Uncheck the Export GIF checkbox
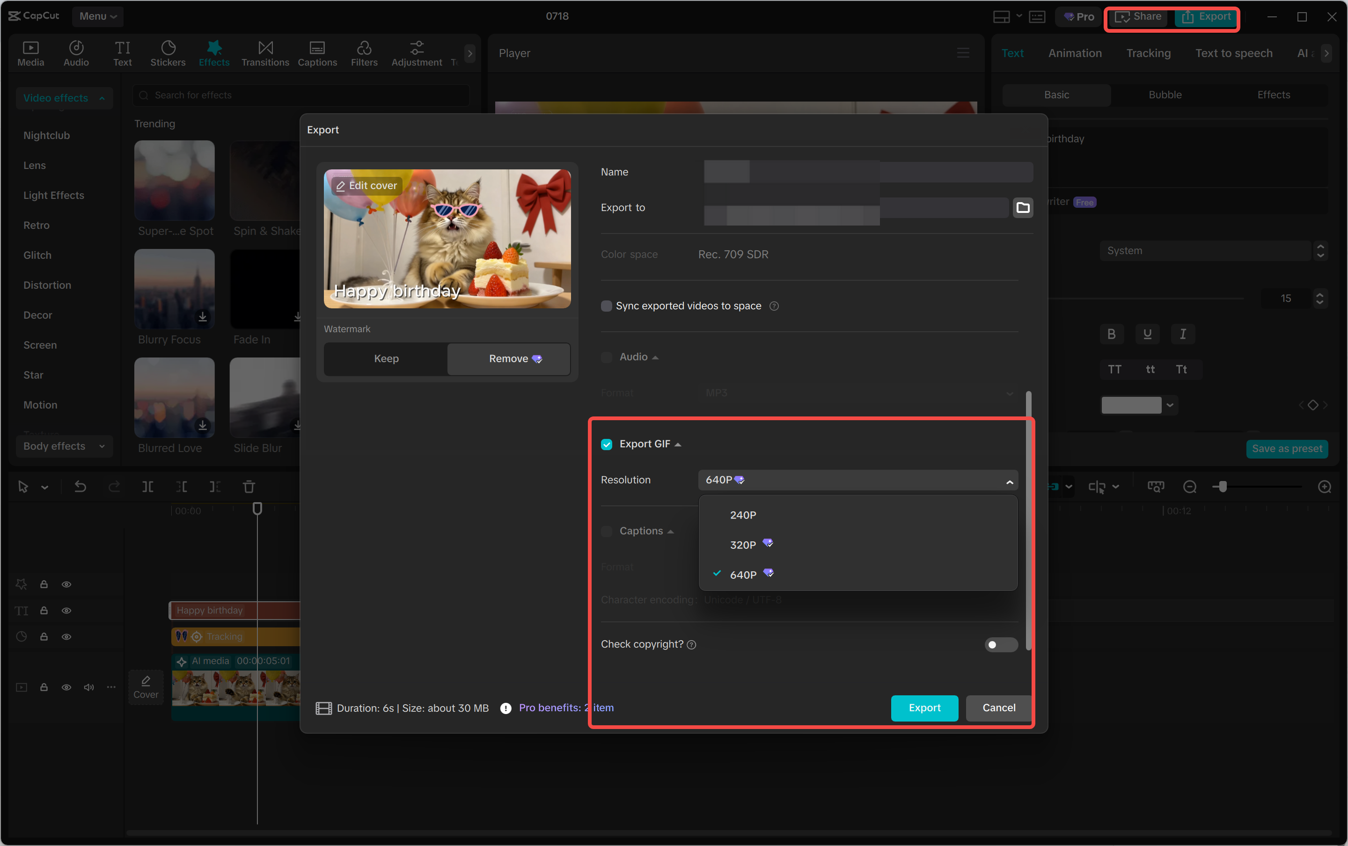1348x846 pixels. pos(607,444)
